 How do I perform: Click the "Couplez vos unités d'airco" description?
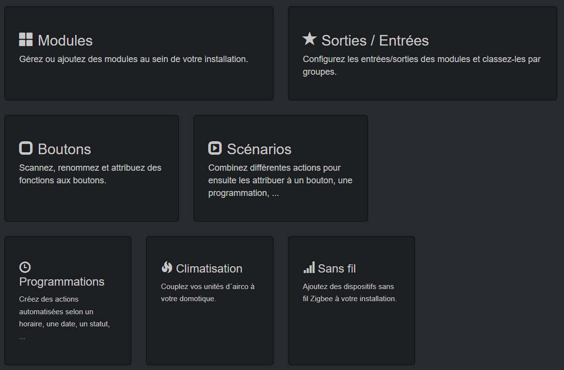click(208, 292)
